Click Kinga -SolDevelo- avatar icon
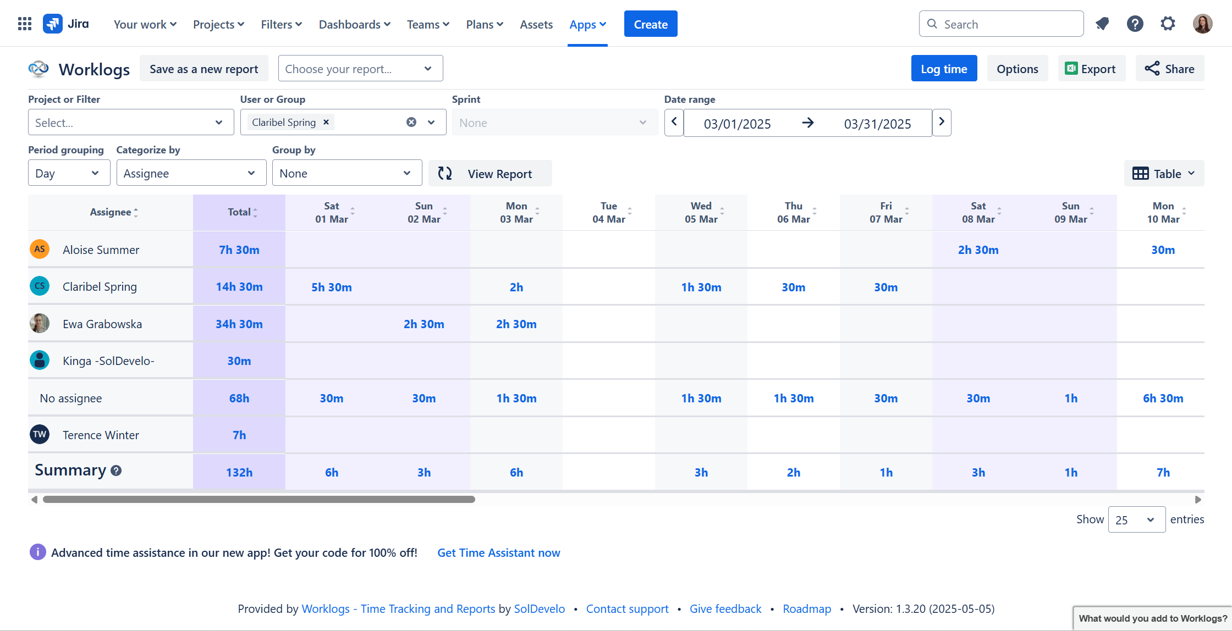 (x=40, y=360)
